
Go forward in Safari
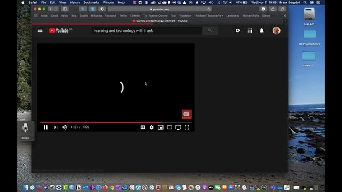[x=56, y=9]
